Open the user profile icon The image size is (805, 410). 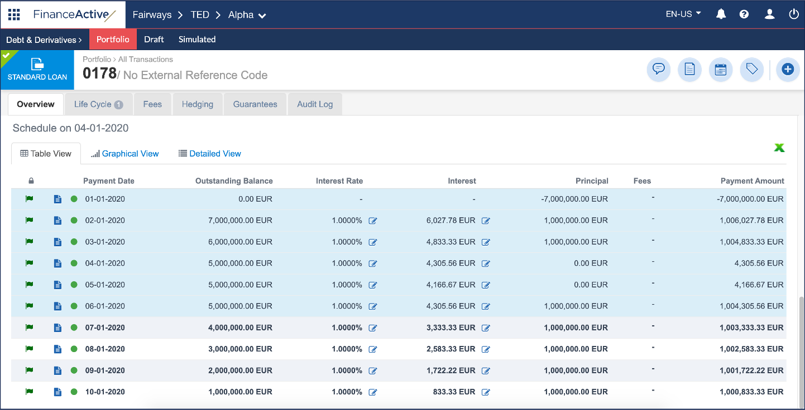[x=769, y=14]
